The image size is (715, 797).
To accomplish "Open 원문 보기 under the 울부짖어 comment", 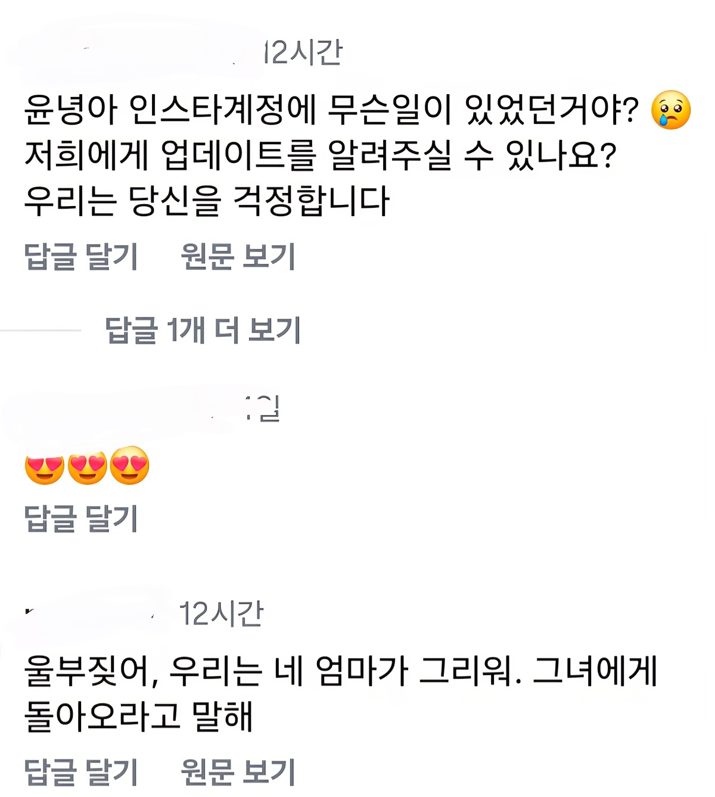I will (x=238, y=773).
